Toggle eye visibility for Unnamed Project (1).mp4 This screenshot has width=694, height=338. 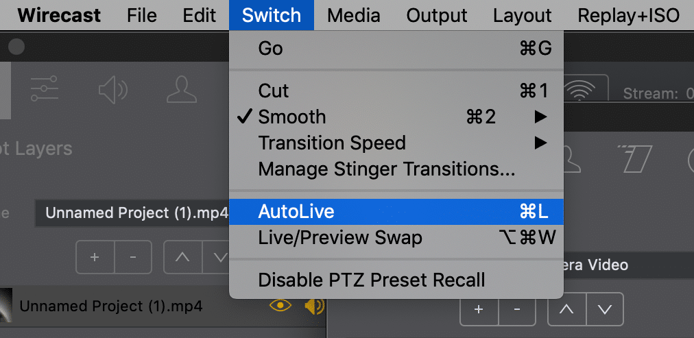(x=280, y=305)
